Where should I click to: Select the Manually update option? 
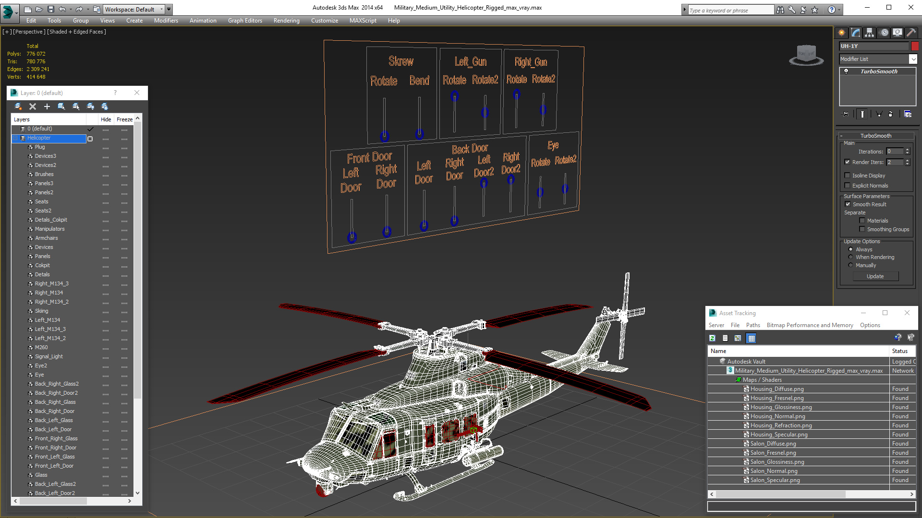(850, 265)
